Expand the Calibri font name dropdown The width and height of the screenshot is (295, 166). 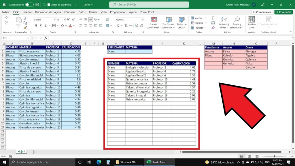(x=54, y=20)
